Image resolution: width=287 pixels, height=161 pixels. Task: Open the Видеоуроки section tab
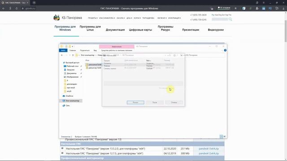216,30
